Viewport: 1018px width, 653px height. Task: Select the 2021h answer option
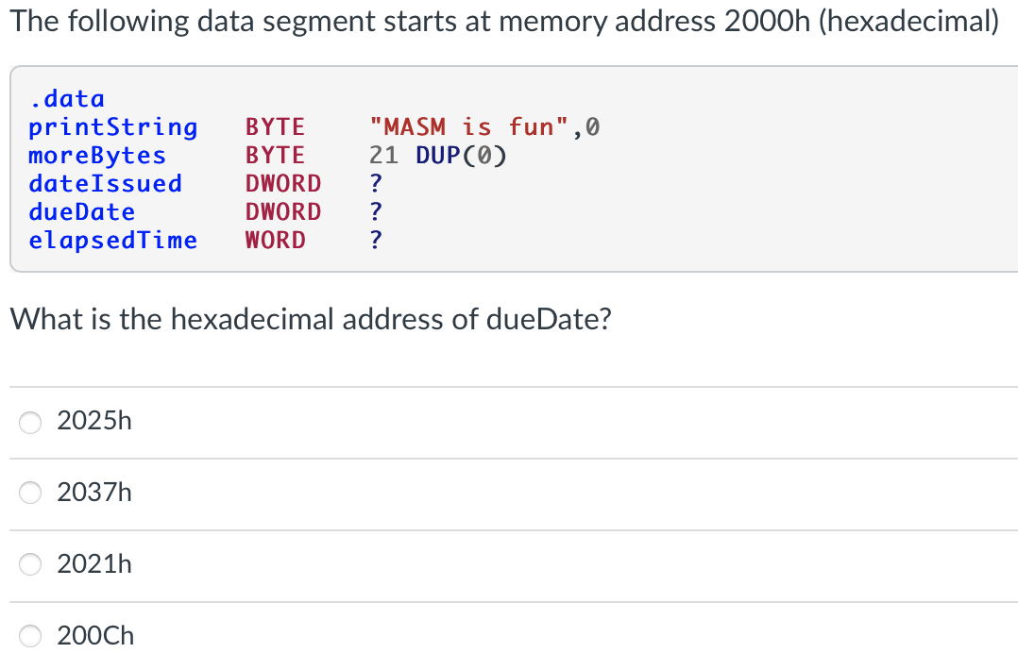click(x=29, y=564)
